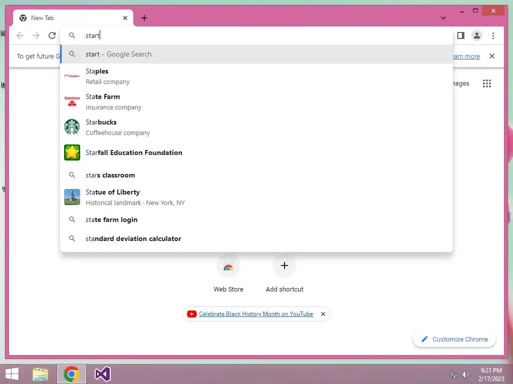The width and height of the screenshot is (513, 384).
Task: Open Customize Chrome
Action: (454, 339)
